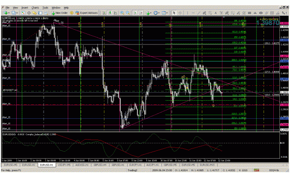This screenshot has height=173, width=290.
Task: Click the Trading2 profile in status bar
Action: (x=132, y=170)
